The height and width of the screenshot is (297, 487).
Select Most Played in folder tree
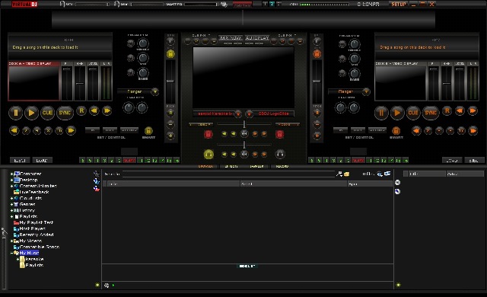[32, 228]
